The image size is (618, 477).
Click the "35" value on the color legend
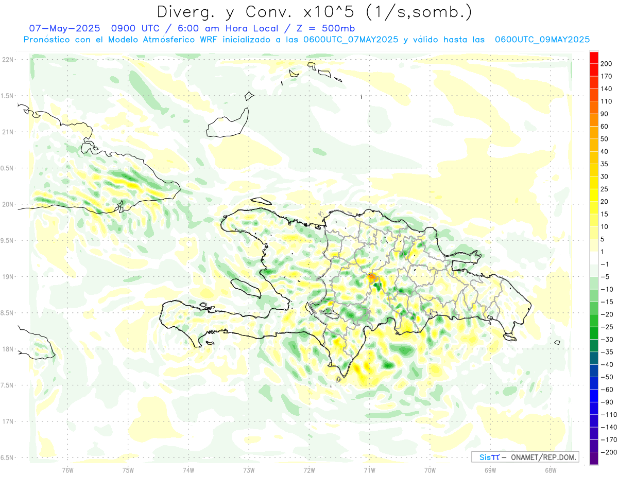pos(605,164)
